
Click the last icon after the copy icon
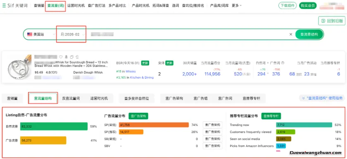pos(77,57)
